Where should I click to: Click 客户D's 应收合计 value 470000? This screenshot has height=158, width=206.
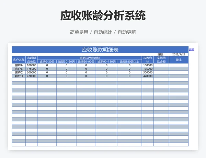pyautogui.click(x=148, y=76)
